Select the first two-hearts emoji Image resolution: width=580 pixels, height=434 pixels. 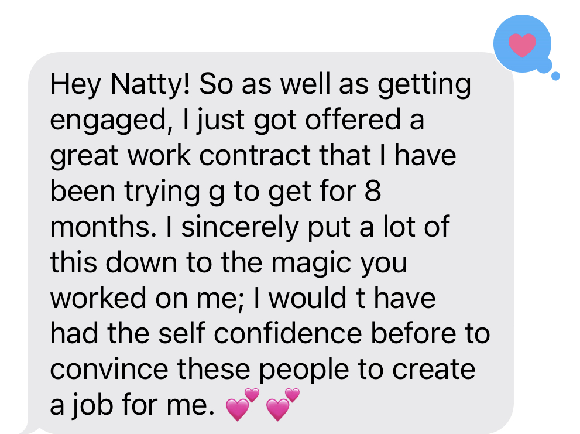[x=243, y=404]
